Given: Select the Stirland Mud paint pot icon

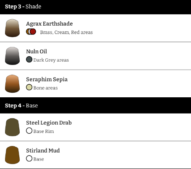Looking at the screenshot, I should (x=12, y=155).
